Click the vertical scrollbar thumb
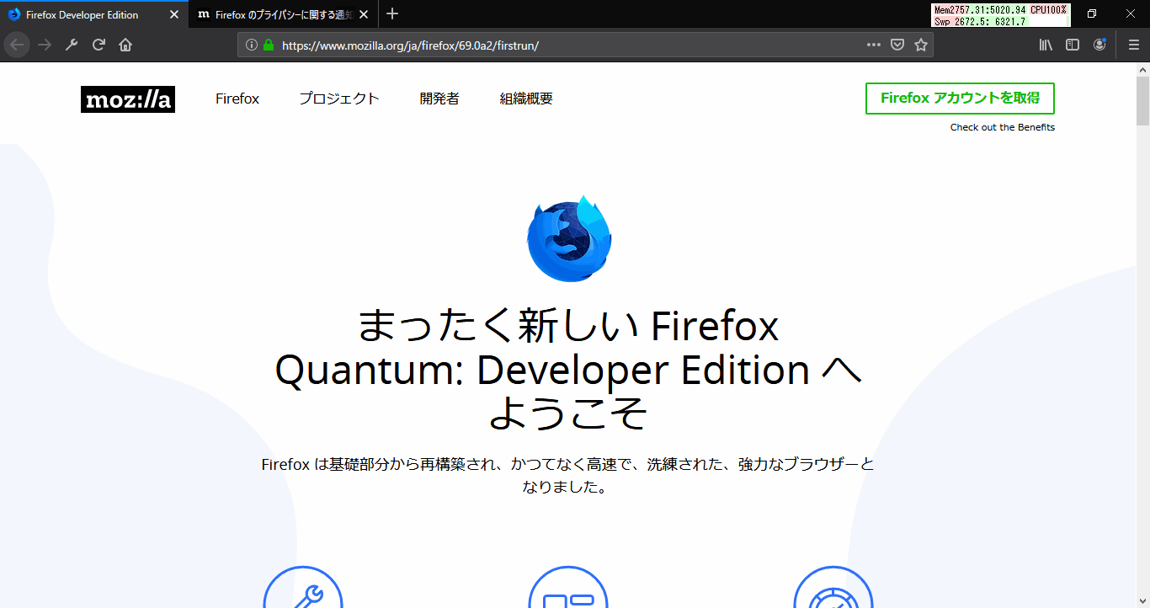Image resolution: width=1150 pixels, height=608 pixels. click(1142, 101)
